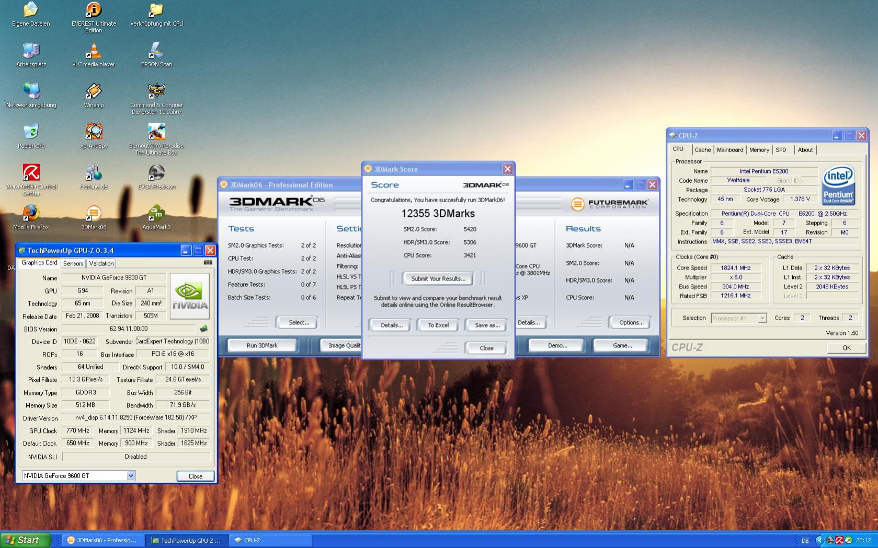Click the Submit Your Results button
The image size is (878, 548).
click(438, 279)
